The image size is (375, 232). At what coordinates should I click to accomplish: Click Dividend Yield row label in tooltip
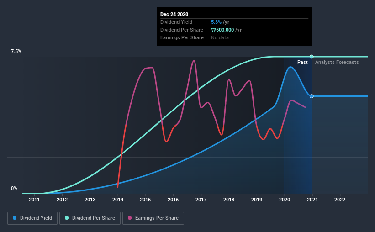pyautogui.click(x=176, y=22)
